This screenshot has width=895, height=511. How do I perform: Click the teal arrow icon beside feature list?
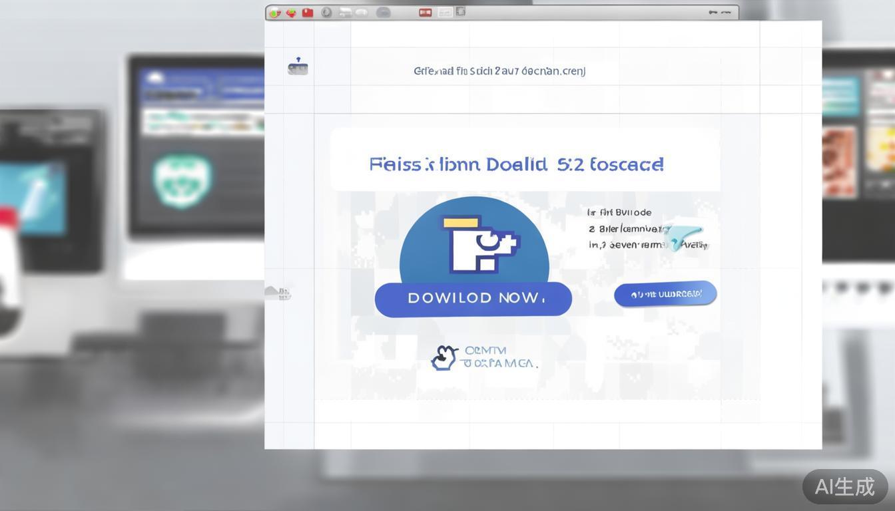click(685, 238)
